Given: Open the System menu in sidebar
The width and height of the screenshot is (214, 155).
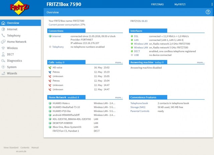Looking at the screenshot, I should 20,67.
